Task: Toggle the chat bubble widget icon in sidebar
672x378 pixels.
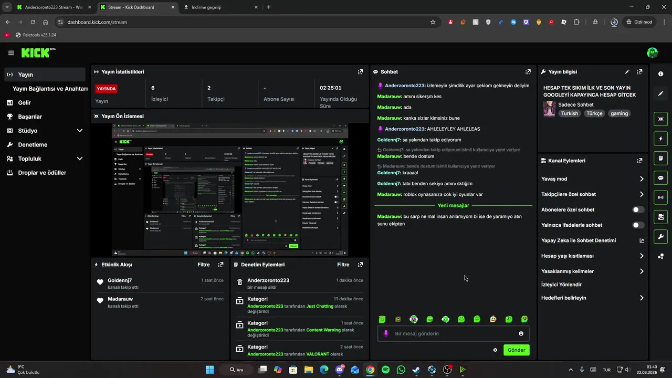Action: coord(660,178)
